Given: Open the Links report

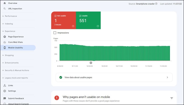Looking at the screenshot, I should pos(11,85).
